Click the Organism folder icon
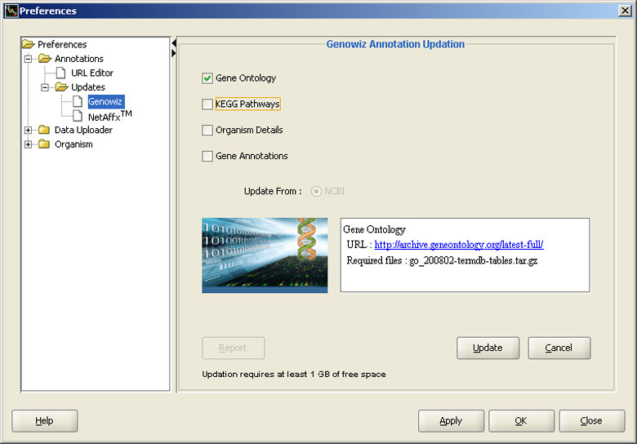637x444 pixels. click(44, 144)
